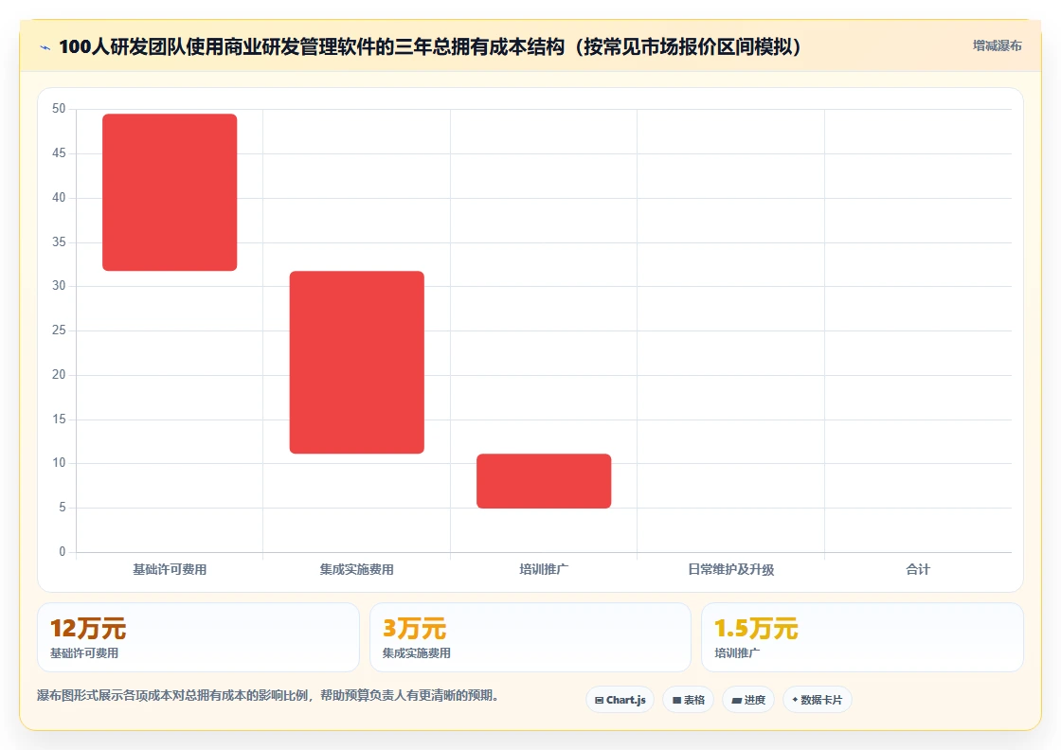Click the chart title starting with 100人研发团队

click(x=430, y=46)
